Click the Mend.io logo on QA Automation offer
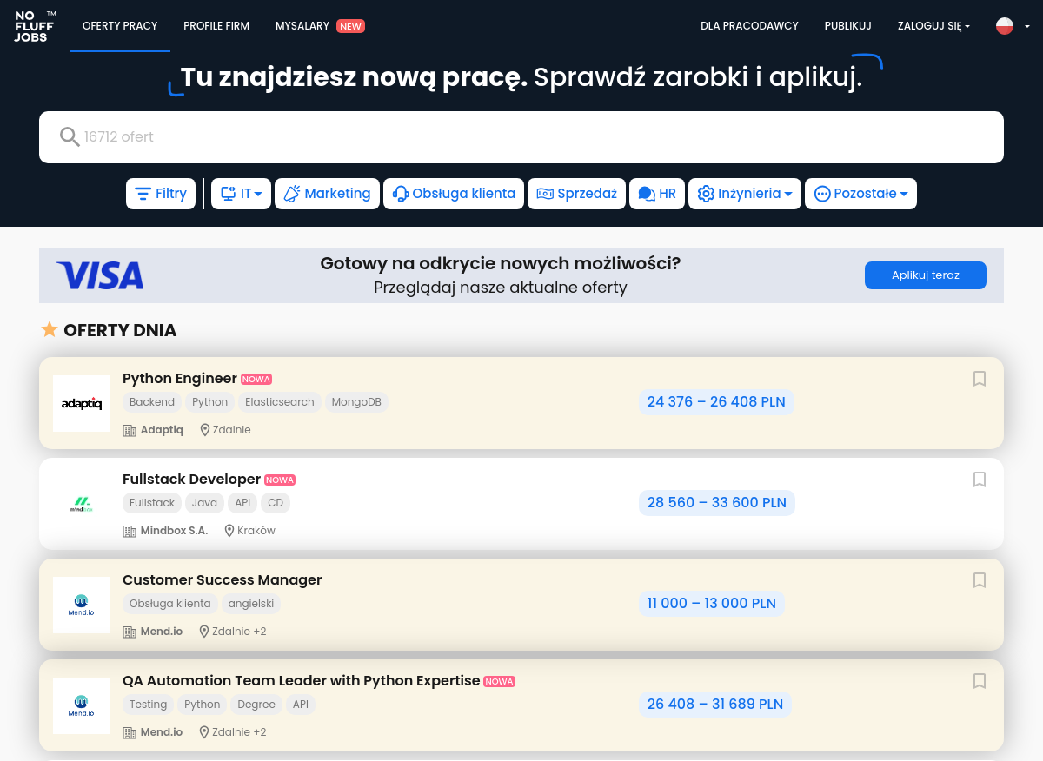Image resolution: width=1043 pixels, height=761 pixels. point(82,705)
